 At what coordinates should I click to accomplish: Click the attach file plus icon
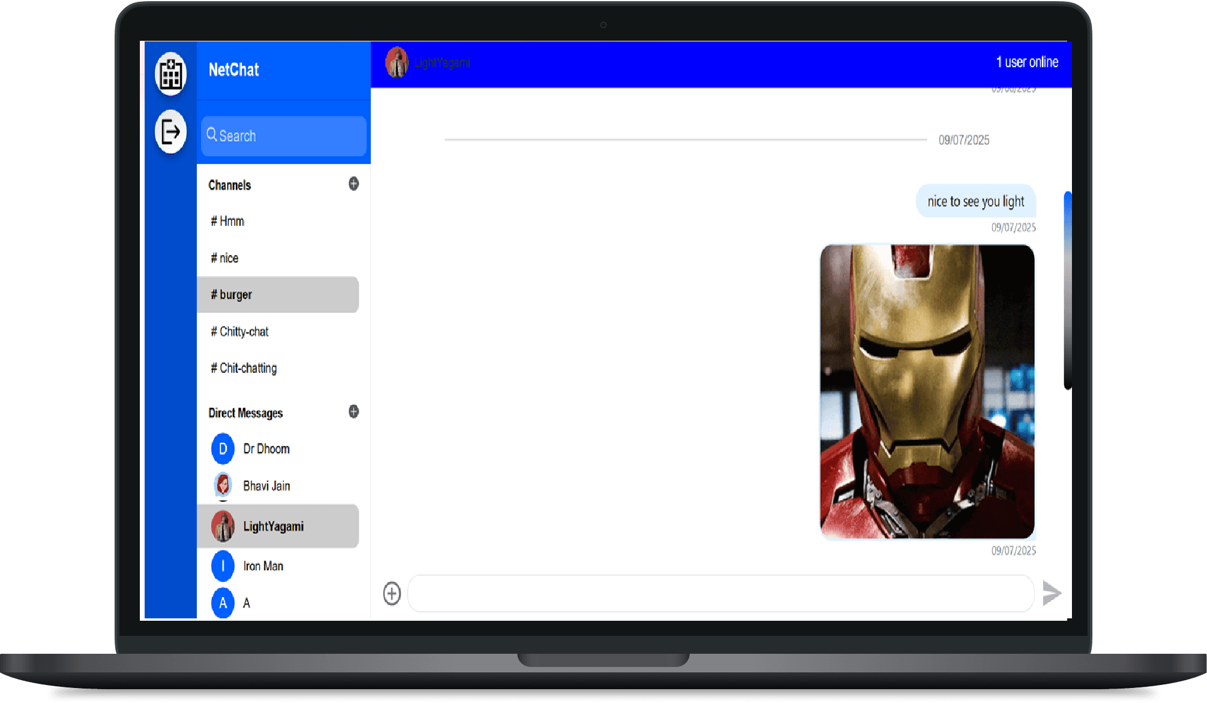point(392,594)
